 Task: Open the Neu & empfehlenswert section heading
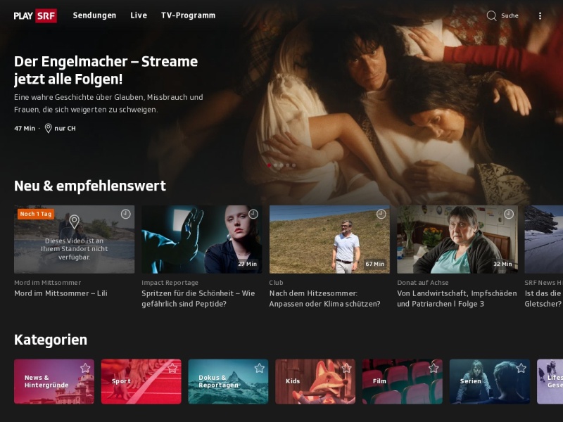(x=90, y=186)
